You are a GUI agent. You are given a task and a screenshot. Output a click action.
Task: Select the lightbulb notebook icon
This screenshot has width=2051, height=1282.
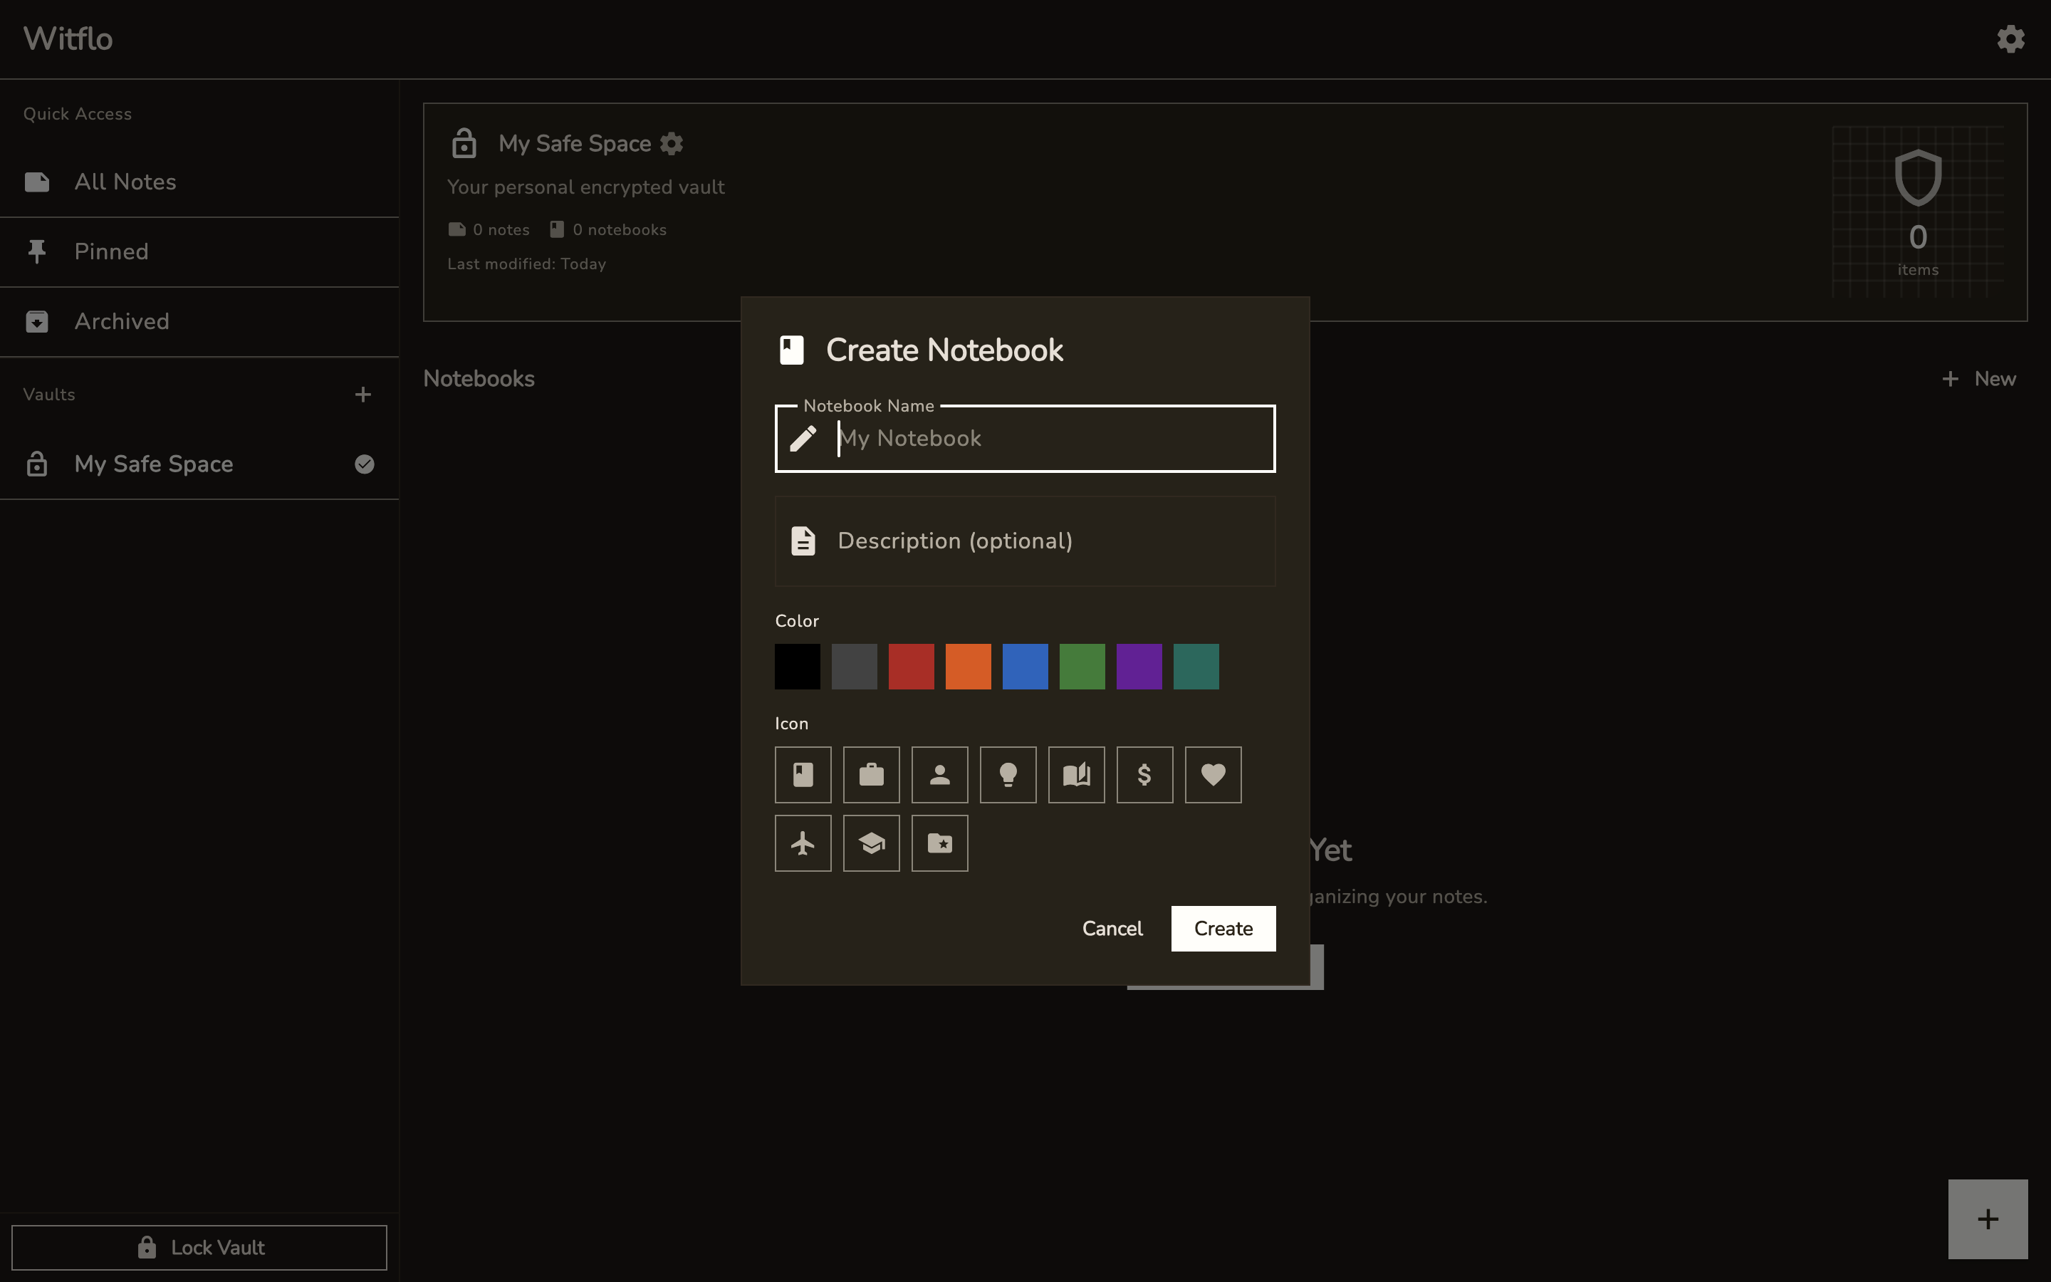pyautogui.click(x=1008, y=774)
